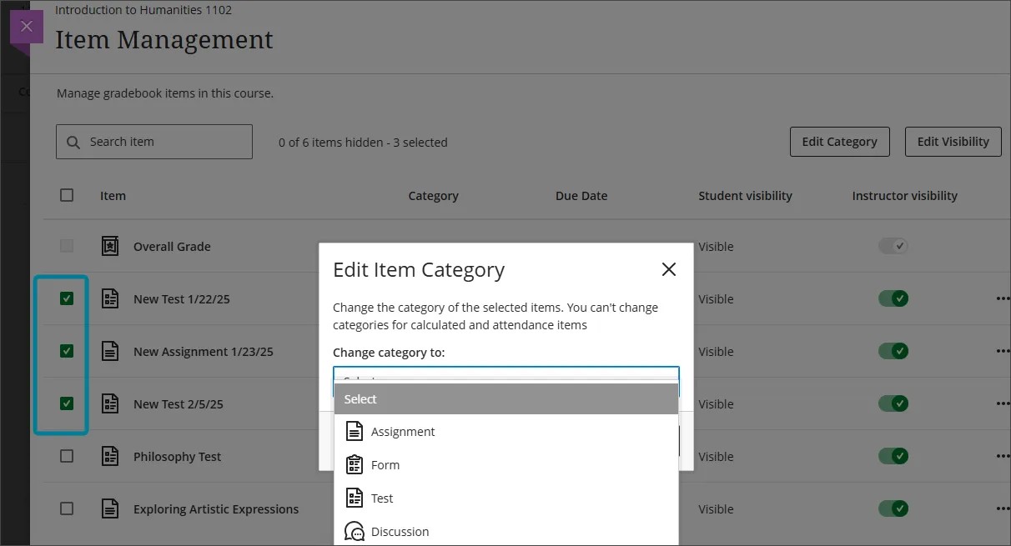Click the Overall Grade gradebook icon
This screenshot has width=1011, height=546.
(x=109, y=246)
